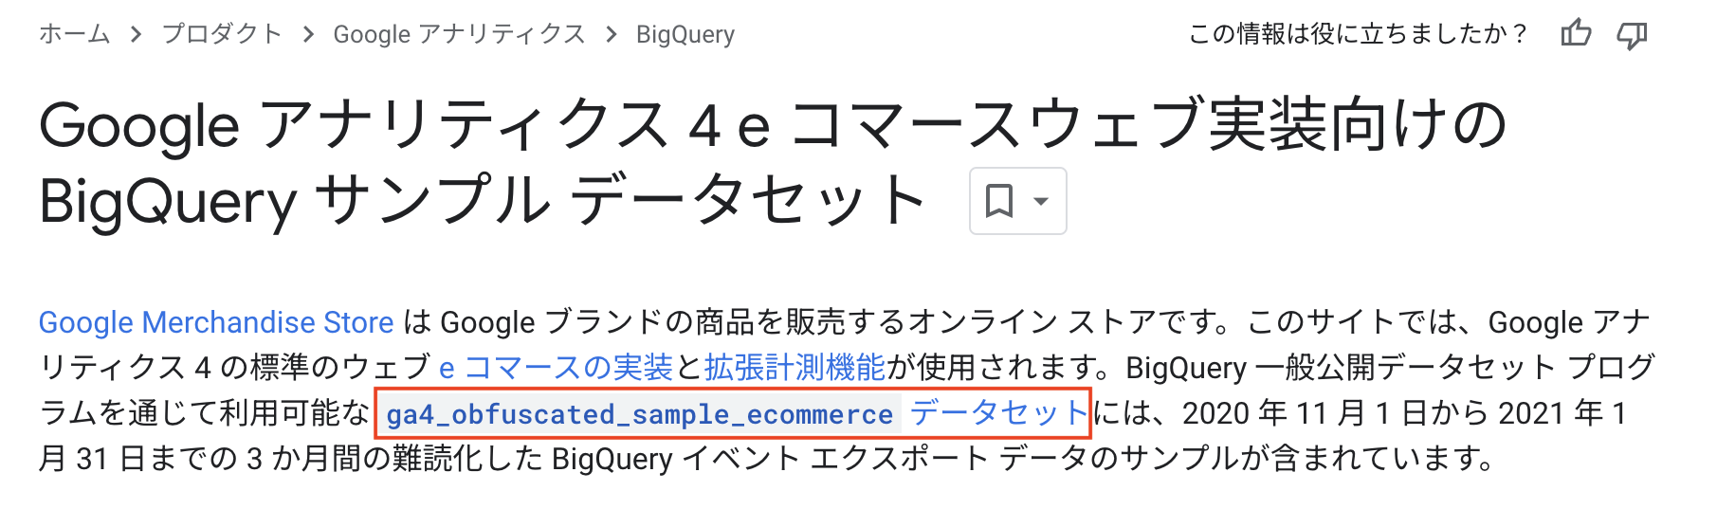Click the データセット link text
Screen dimensions: 1717x527
click(x=998, y=413)
